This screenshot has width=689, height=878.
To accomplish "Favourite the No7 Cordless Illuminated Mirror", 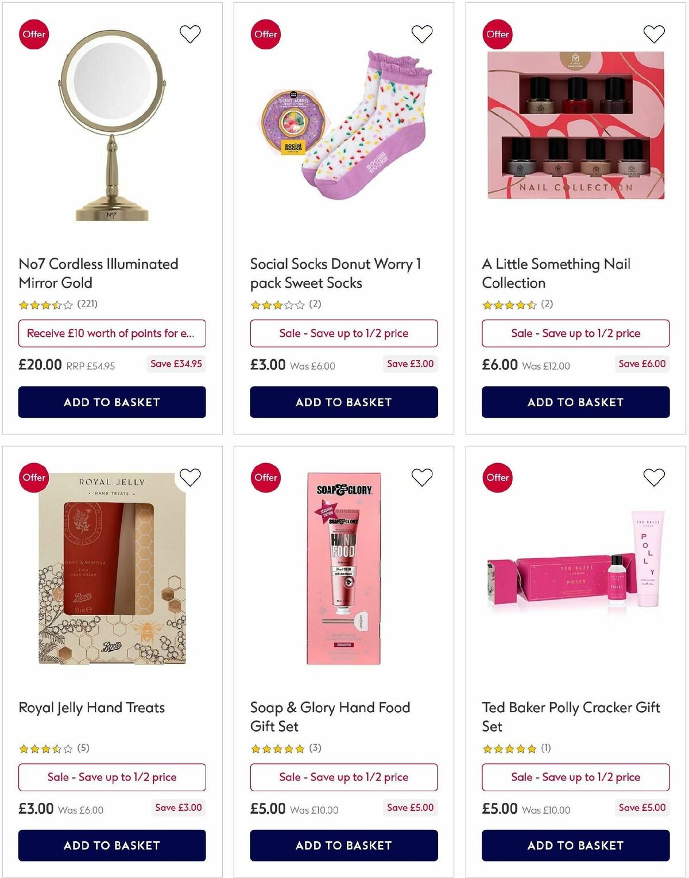I will pyautogui.click(x=190, y=33).
